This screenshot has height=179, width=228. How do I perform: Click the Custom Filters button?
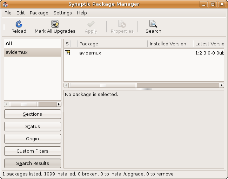tap(33, 151)
